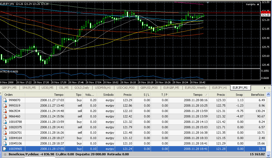This screenshot has width=272, height=158.
Task: Select the USDMXN,H1 chart tab
Action: pyautogui.click(x=103, y=88)
